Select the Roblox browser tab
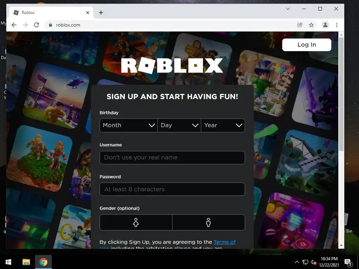 [51, 13]
